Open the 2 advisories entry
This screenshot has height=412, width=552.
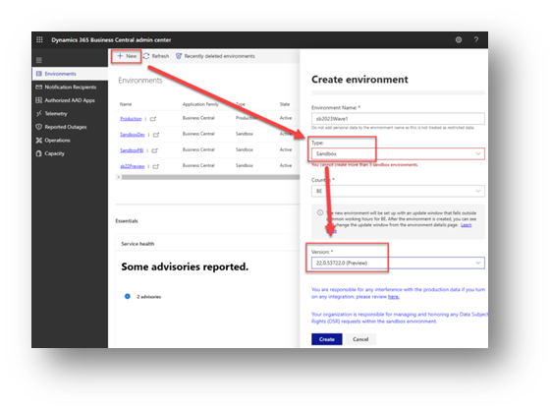pyautogui.click(x=149, y=297)
